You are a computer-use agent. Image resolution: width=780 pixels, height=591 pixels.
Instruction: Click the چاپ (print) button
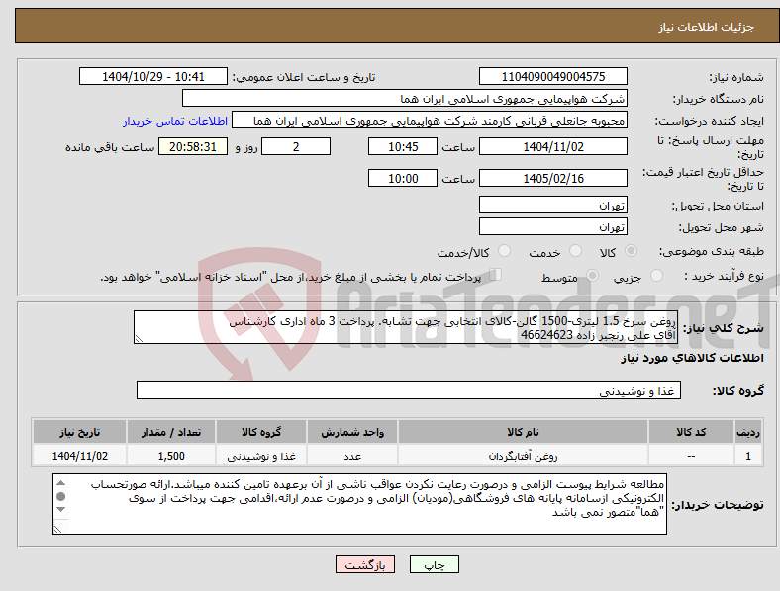point(434,565)
